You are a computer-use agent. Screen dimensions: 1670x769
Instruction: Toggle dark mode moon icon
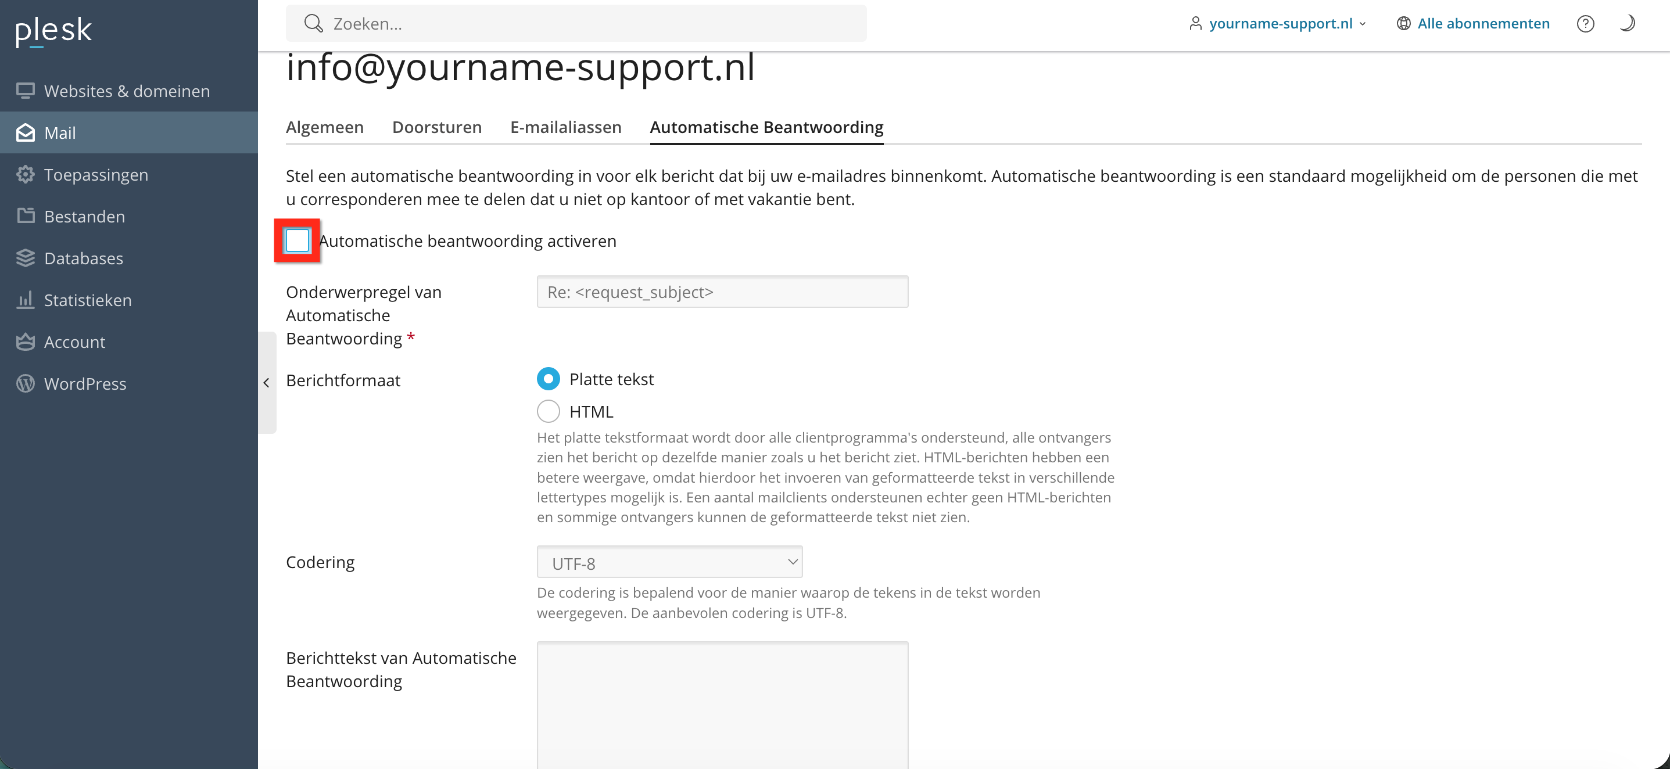(x=1626, y=24)
